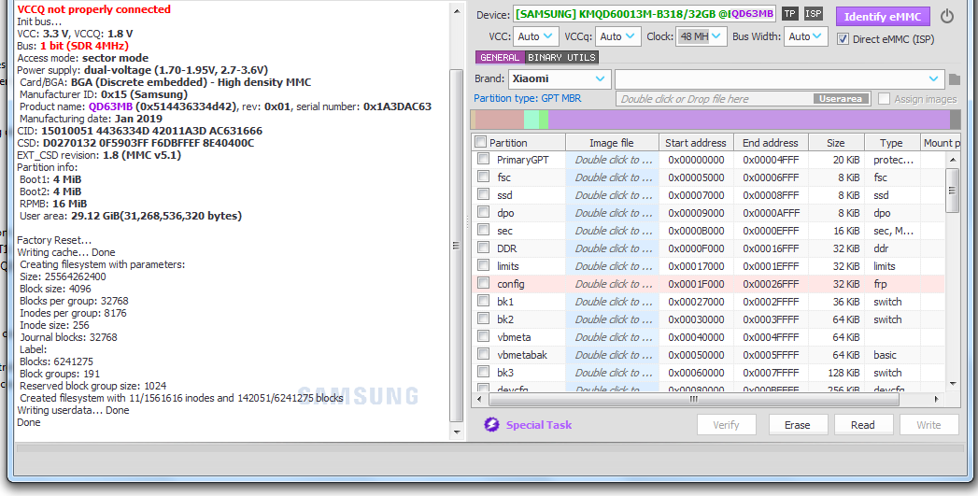978x496 pixels.
Task: Click the log panel scroll-up arrow
Action: [x=457, y=11]
